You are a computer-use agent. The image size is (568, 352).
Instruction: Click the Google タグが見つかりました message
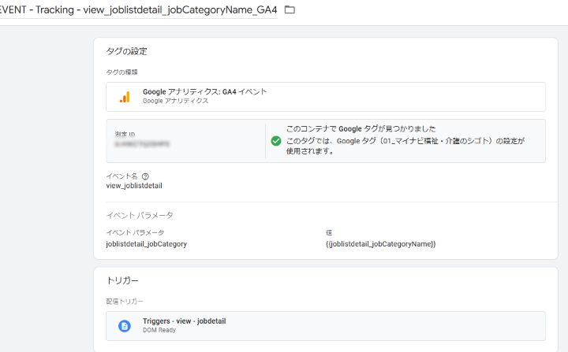coord(361,129)
